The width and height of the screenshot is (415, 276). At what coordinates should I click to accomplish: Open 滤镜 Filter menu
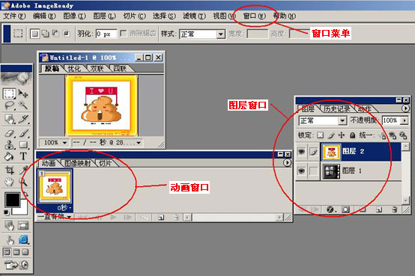194,16
